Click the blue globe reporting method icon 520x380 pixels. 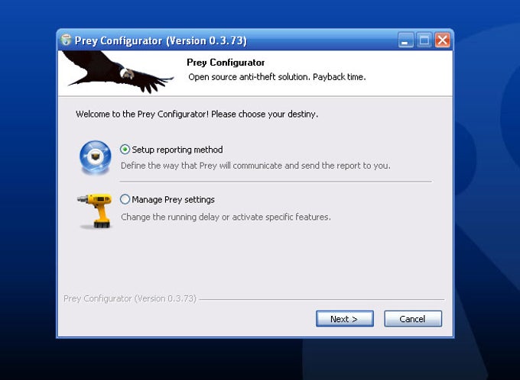point(95,157)
